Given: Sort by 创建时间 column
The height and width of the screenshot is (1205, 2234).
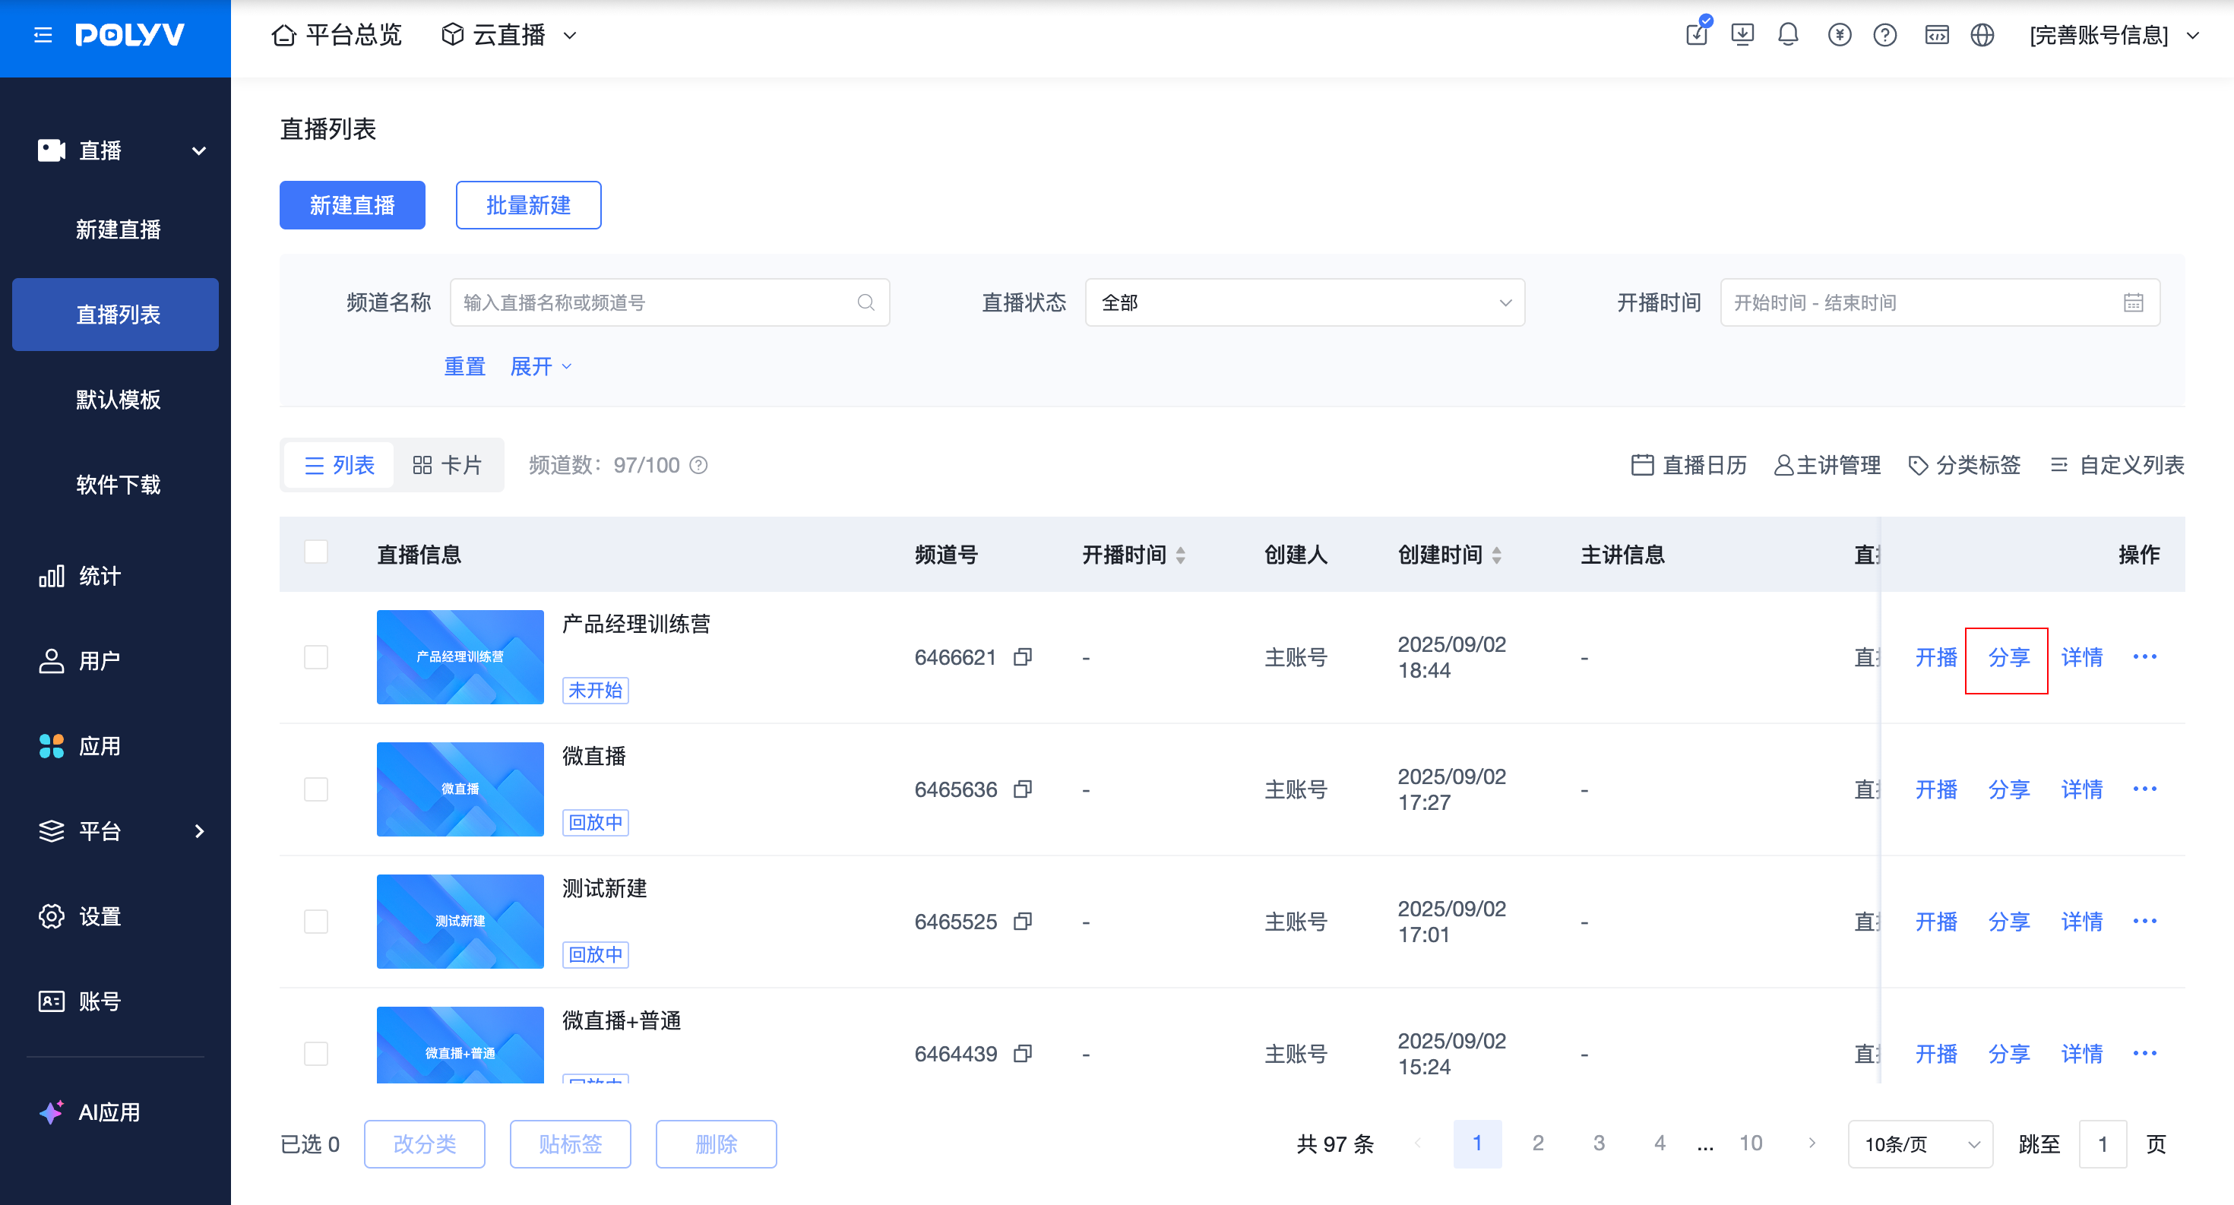Looking at the screenshot, I should (x=1497, y=555).
